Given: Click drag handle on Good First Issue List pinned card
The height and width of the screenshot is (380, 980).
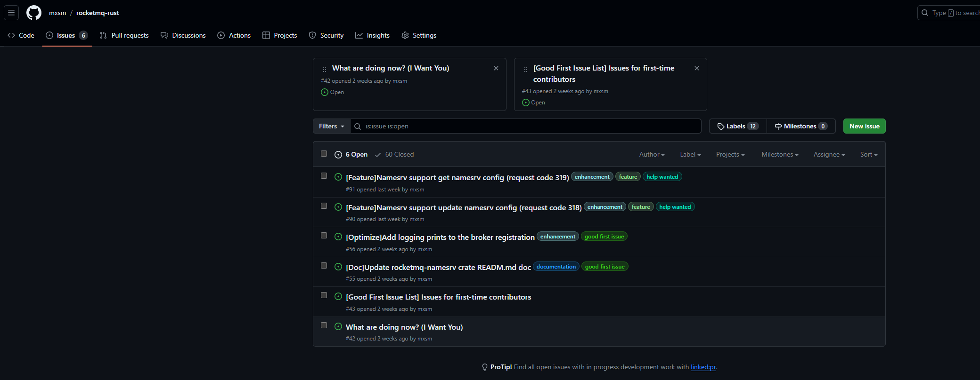Looking at the screenshot, I should coord(526,69).
